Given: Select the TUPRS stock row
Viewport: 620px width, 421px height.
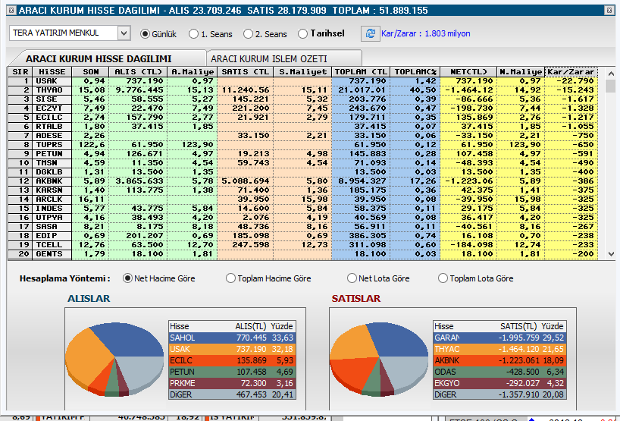Looking at the screenshot, I should pos(302,145).
